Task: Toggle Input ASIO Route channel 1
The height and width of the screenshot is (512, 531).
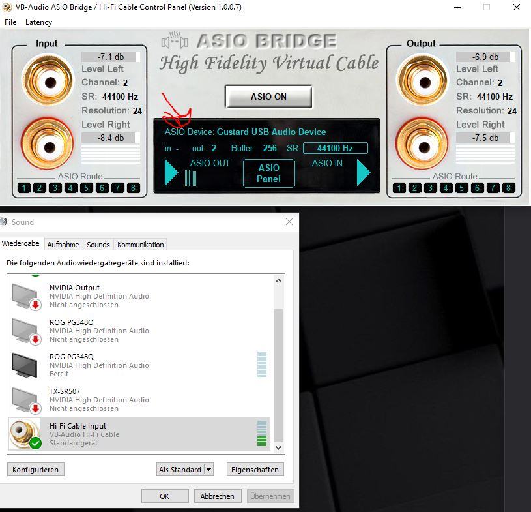Action: tap(24, 188)
